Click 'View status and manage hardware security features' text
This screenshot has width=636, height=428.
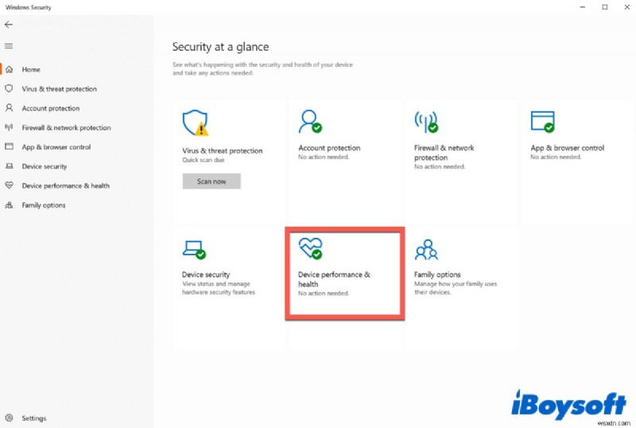tap(218, 288)
